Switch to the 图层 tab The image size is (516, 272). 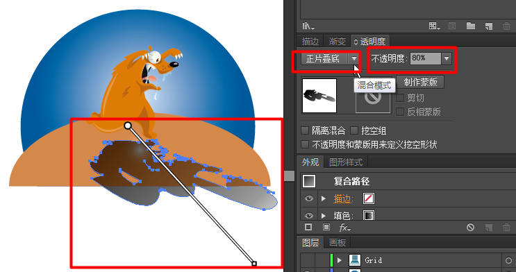(310, 243)
